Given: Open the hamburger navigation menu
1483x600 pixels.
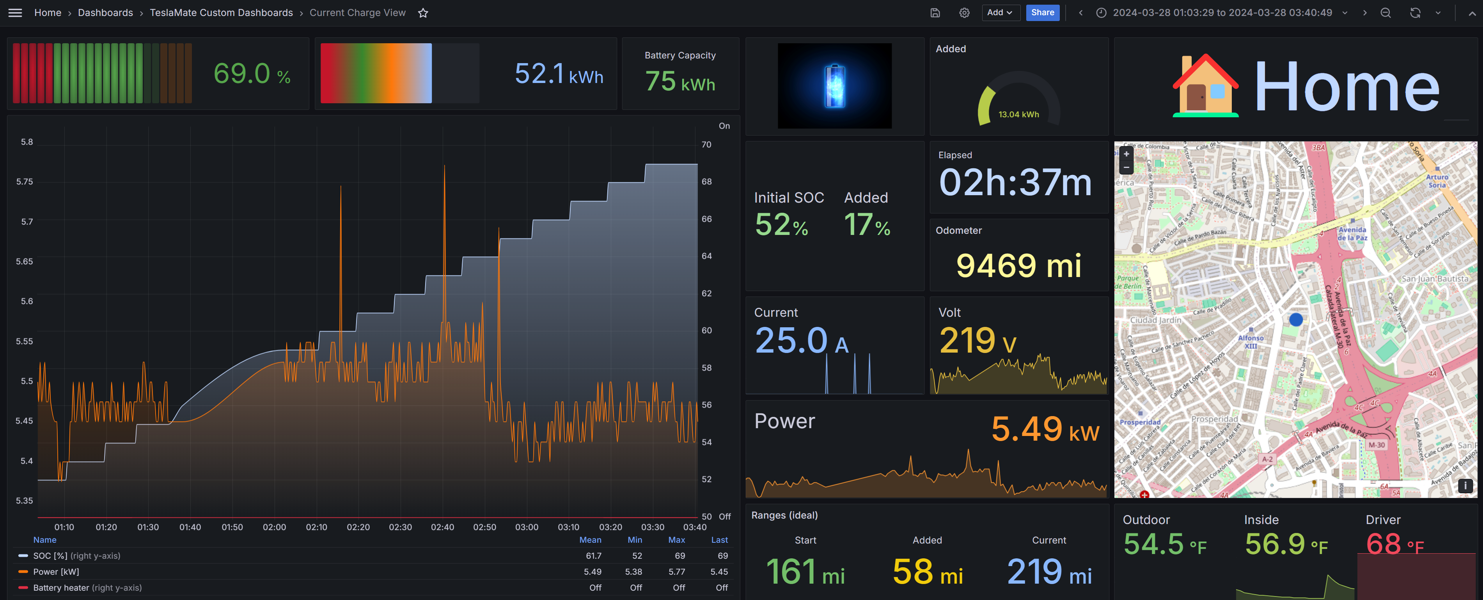Looking at the screenshot, I should click(16, 12).
